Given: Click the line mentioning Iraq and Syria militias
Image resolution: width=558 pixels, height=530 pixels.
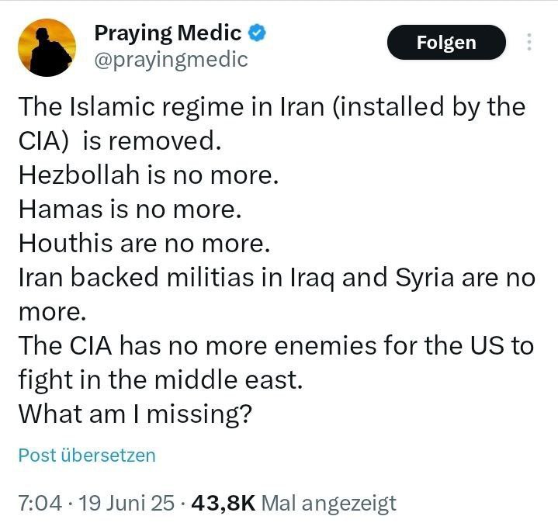Looking at the screenshot, I should pyautogui.click(x=277, y=278).
